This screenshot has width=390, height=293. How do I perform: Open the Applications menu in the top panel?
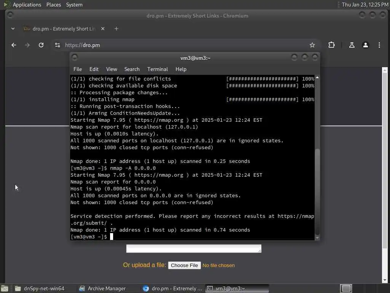[27, 5]
